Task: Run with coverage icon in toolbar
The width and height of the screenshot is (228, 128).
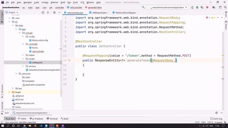Action: point(202,7)
